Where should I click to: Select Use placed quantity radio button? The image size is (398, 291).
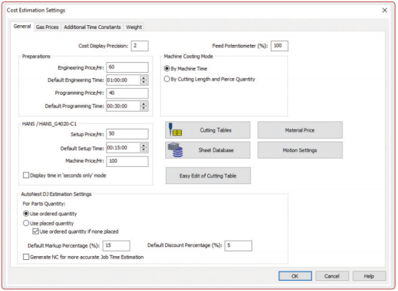click(26, 223)
